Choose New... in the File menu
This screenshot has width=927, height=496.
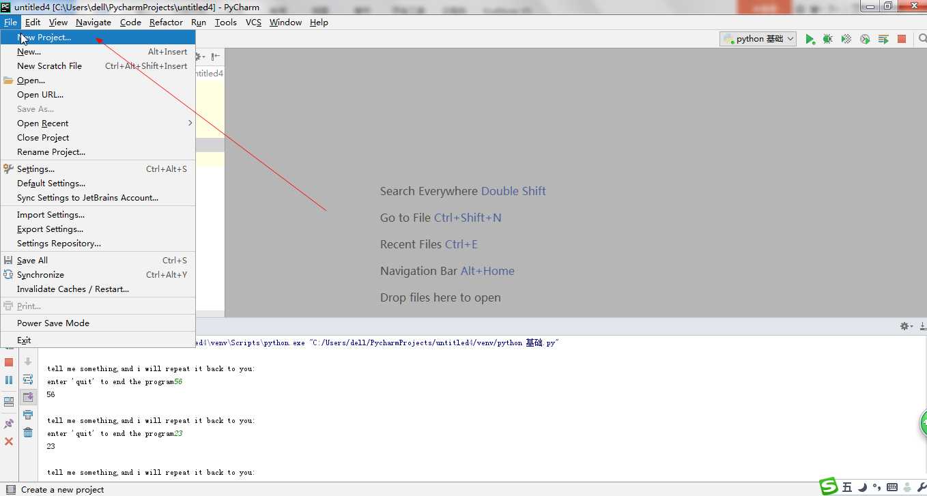click(x=98, y=52)
